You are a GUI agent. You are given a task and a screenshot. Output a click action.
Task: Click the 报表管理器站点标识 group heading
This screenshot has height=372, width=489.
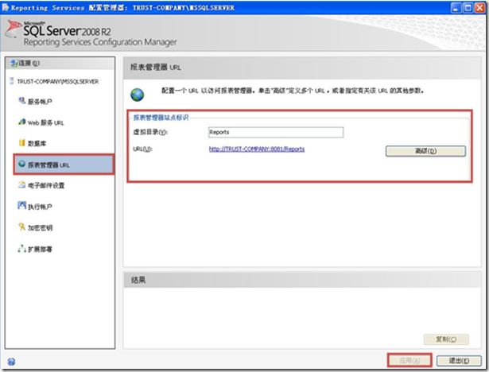(161, 118)
